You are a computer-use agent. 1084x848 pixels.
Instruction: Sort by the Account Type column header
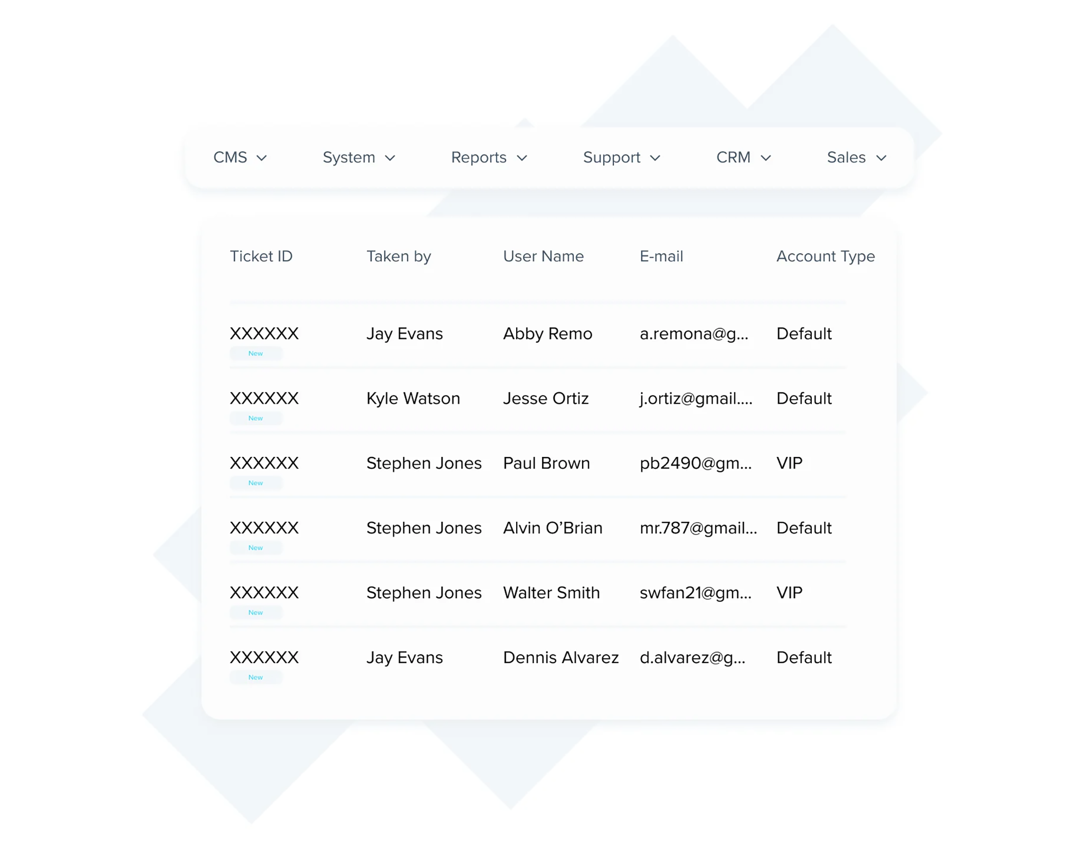tap(825, 256)
